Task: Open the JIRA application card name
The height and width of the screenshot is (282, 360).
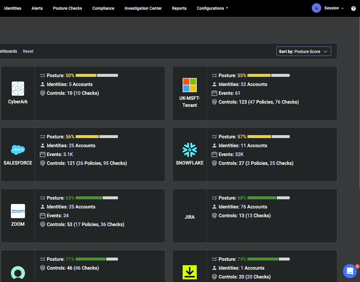Action: [190, 217]
